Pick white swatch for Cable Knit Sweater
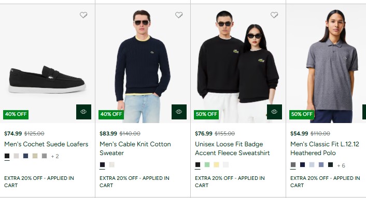366x198 pixels. point(112,165)
